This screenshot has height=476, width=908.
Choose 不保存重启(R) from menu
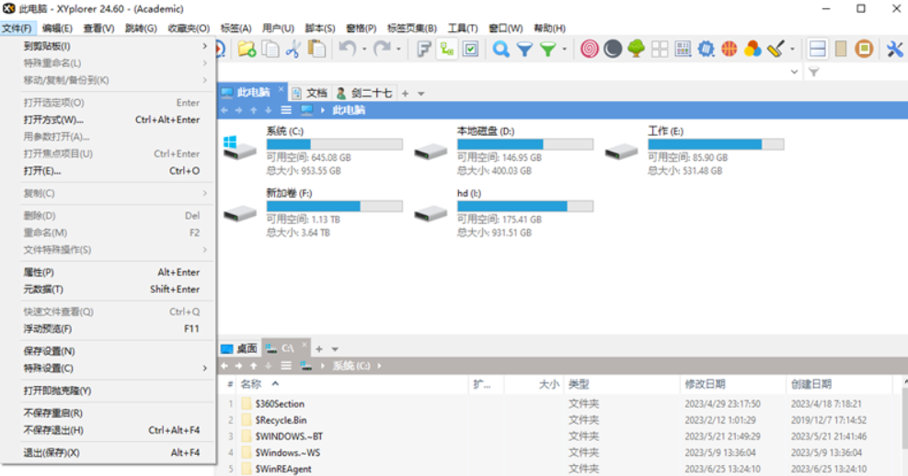[110, 413]
